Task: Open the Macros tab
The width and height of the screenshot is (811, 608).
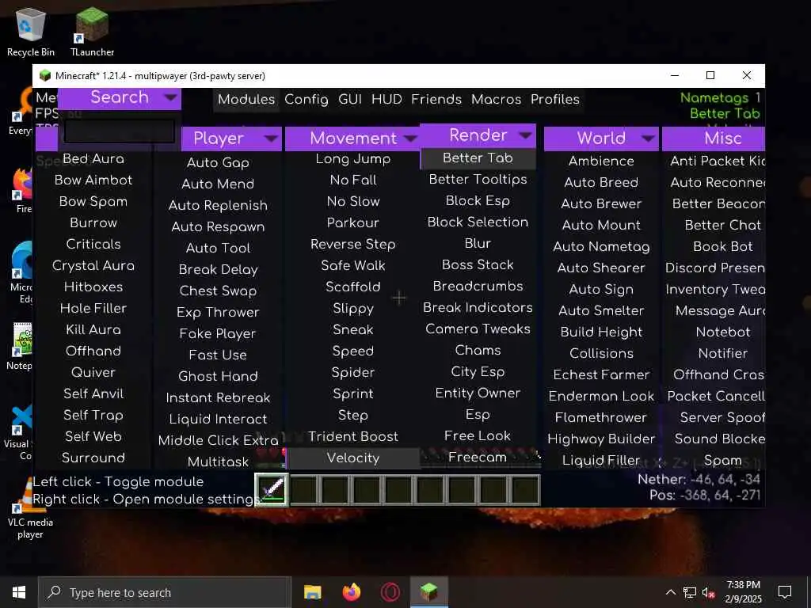Action: point(496,99)
